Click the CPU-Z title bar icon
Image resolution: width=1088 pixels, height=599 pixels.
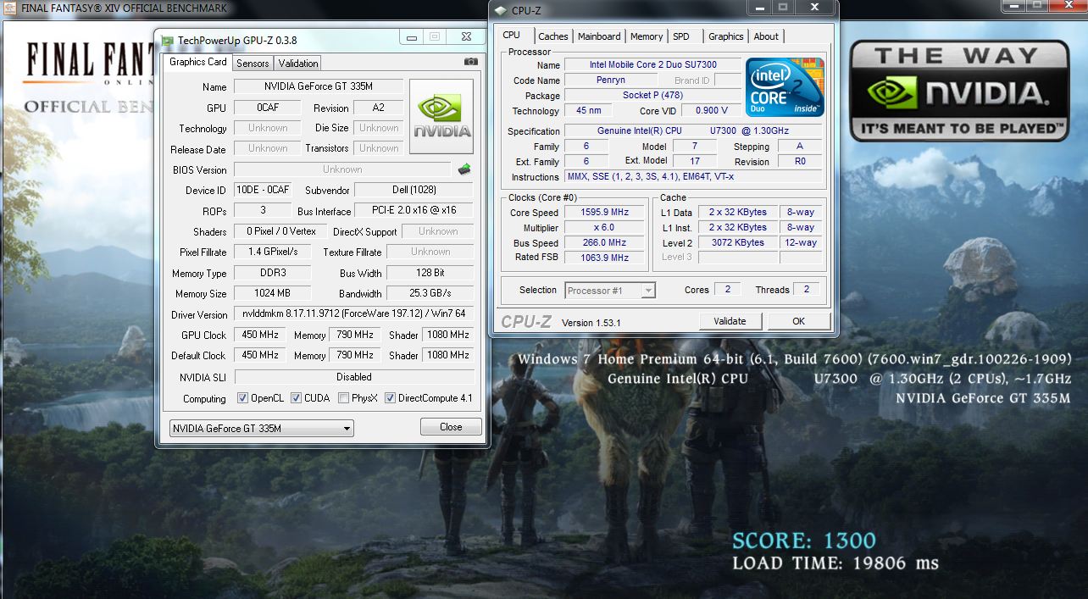(x=500, y=10)
